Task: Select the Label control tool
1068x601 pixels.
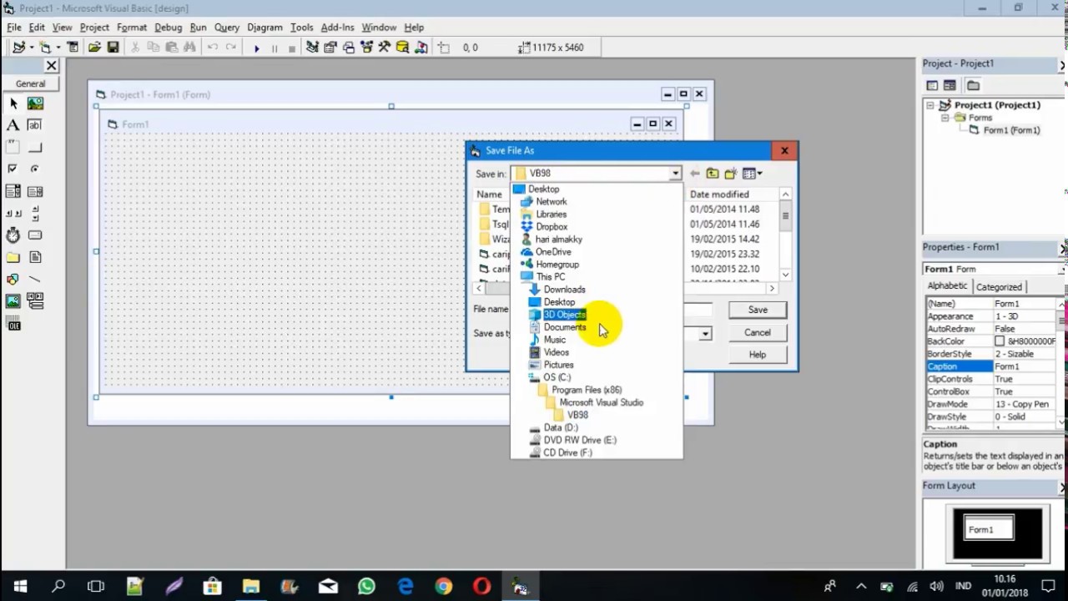Action: (x=13, y=125)
